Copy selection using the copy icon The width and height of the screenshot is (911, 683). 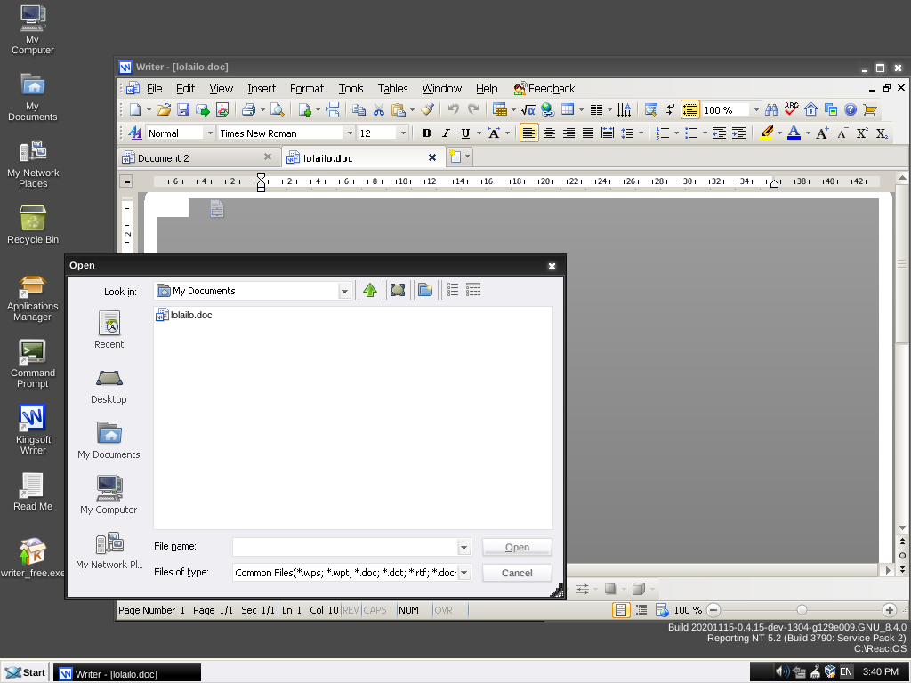[359, 109]
